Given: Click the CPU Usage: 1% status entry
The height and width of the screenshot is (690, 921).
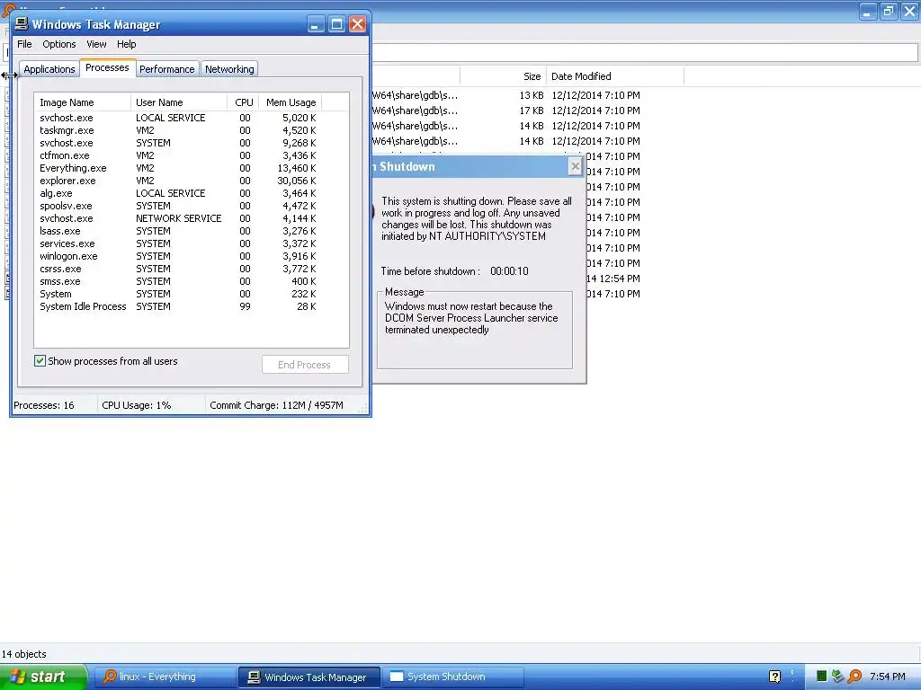Looking at the screenshot, I should click(x=137, y=405).
